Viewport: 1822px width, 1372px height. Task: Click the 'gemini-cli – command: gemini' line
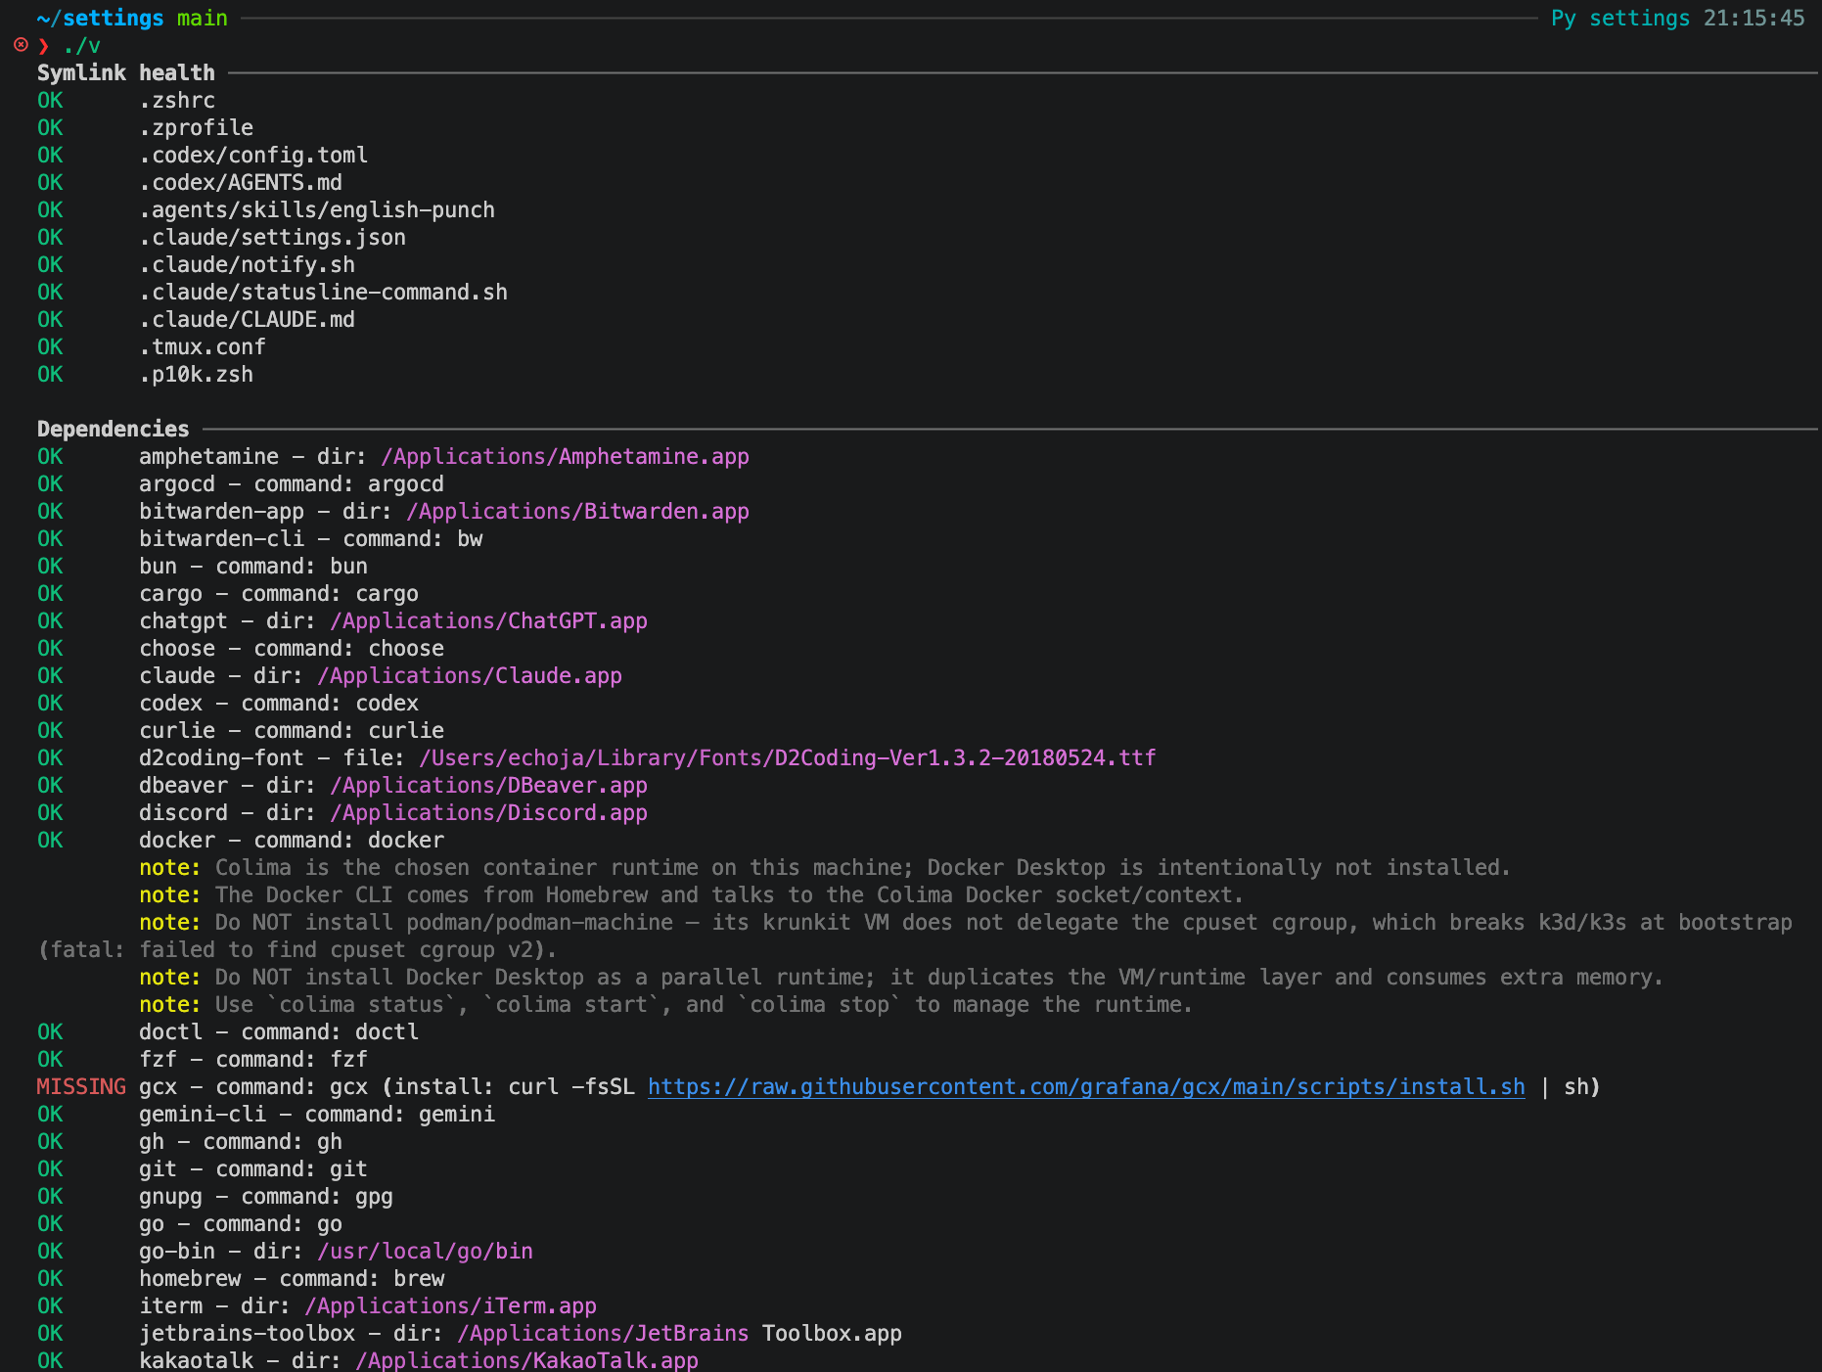[x=317, y=1115]
